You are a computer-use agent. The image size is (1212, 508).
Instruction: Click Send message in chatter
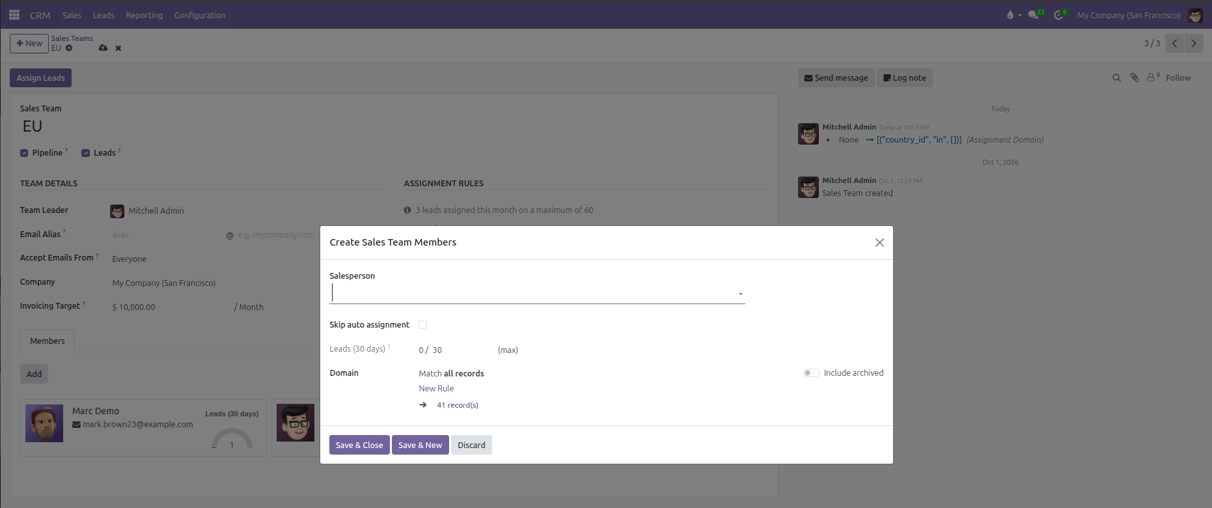(x=836, y=78)
